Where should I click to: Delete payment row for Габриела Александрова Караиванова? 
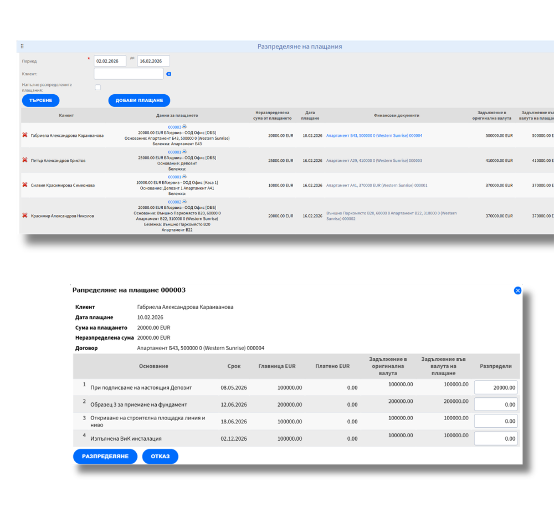point(24,135)
